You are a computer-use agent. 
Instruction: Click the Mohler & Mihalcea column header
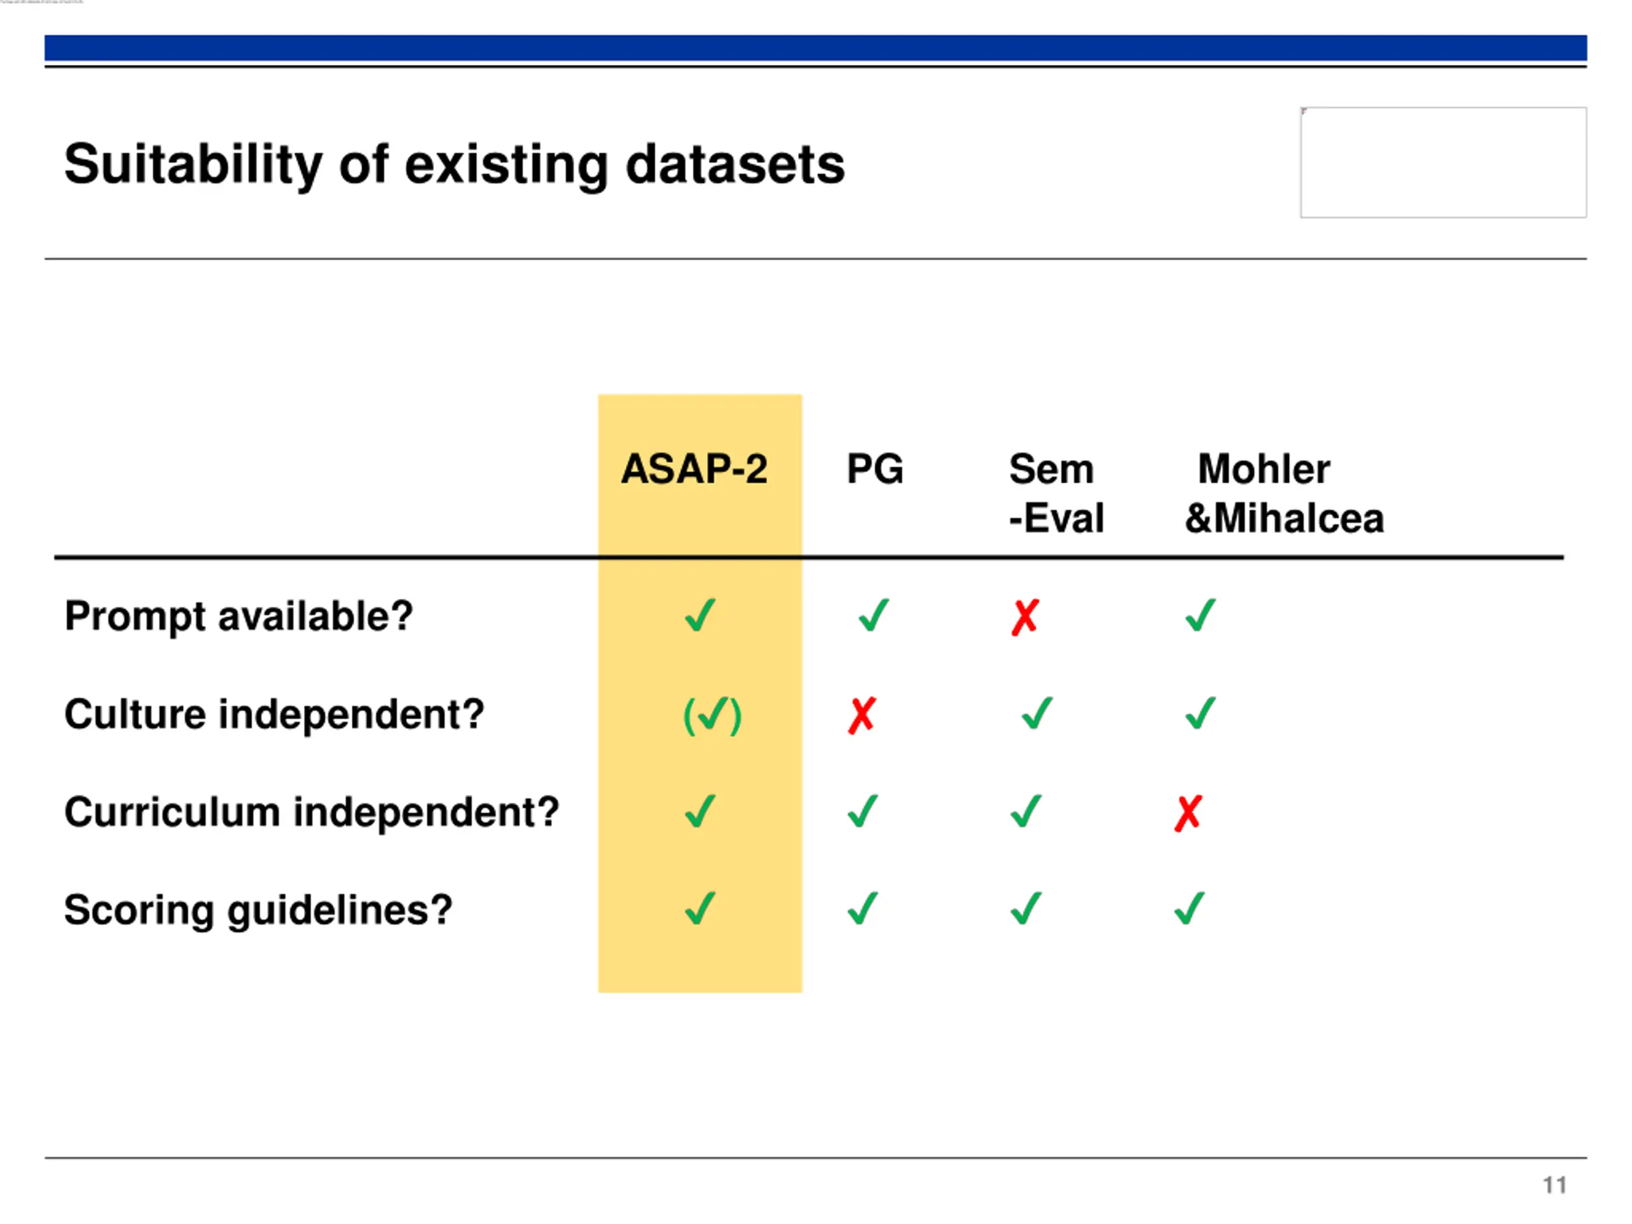pos(1285,493)
